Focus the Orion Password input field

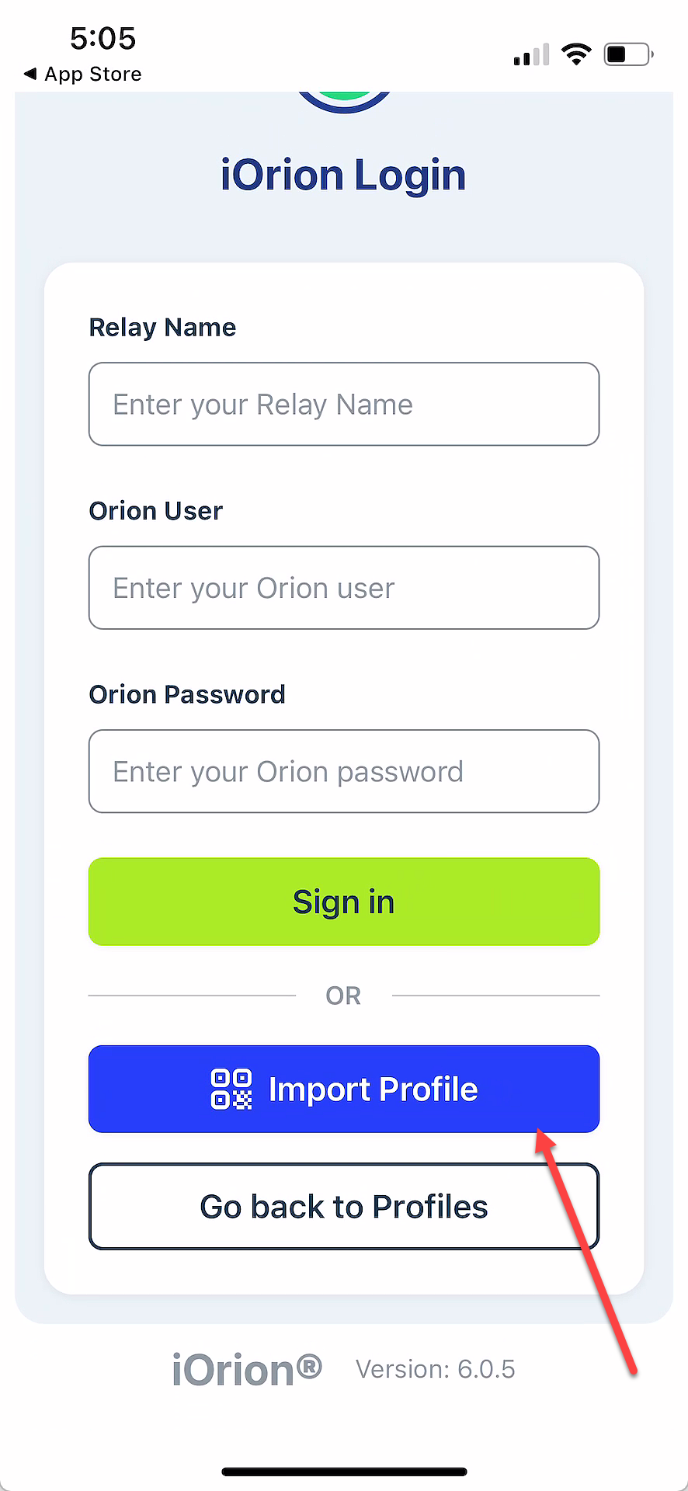click(344, 771)
